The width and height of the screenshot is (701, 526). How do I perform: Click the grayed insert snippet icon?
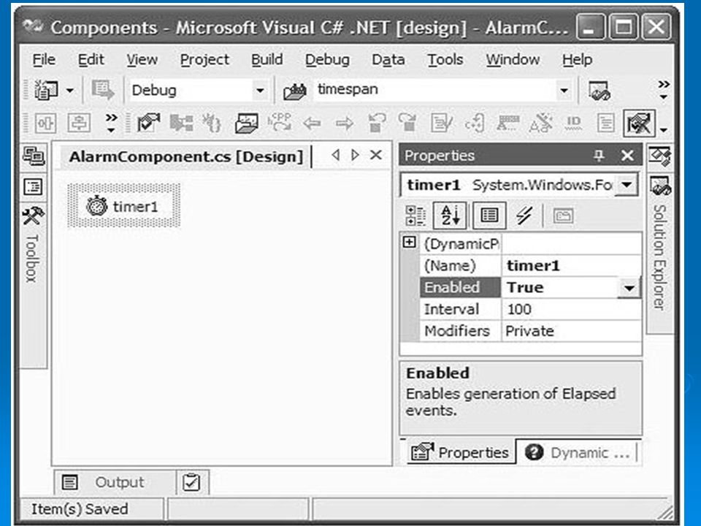[x=475, y=123]
